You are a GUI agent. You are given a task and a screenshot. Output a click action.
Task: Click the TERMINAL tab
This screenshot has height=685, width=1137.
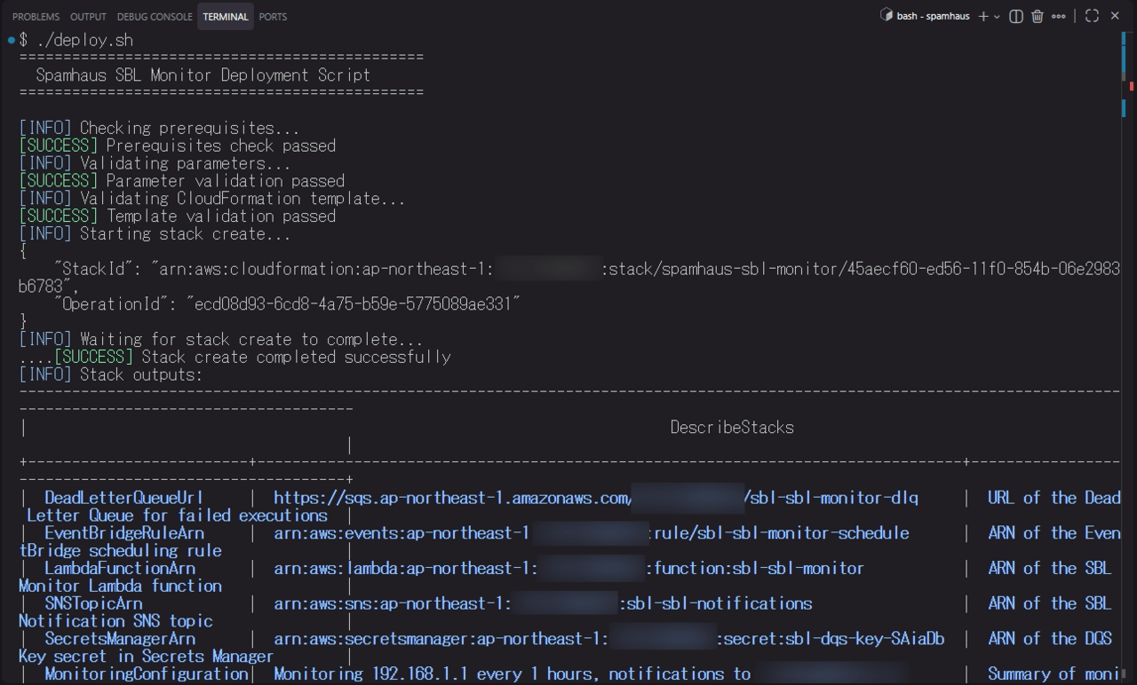coord(225,17)
